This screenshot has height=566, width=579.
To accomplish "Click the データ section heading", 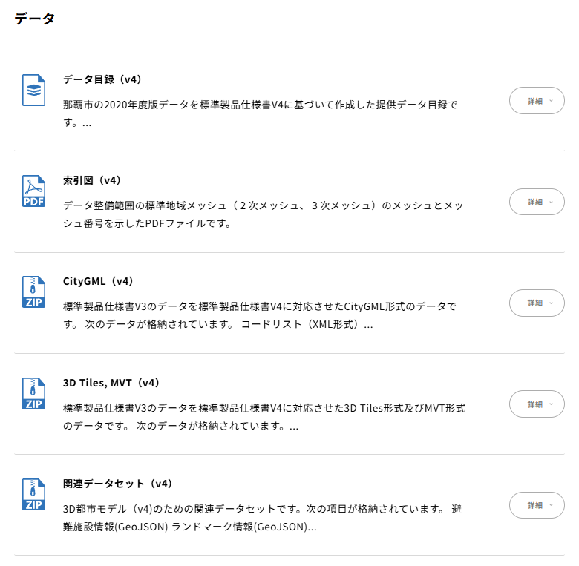I will [35, 19].
